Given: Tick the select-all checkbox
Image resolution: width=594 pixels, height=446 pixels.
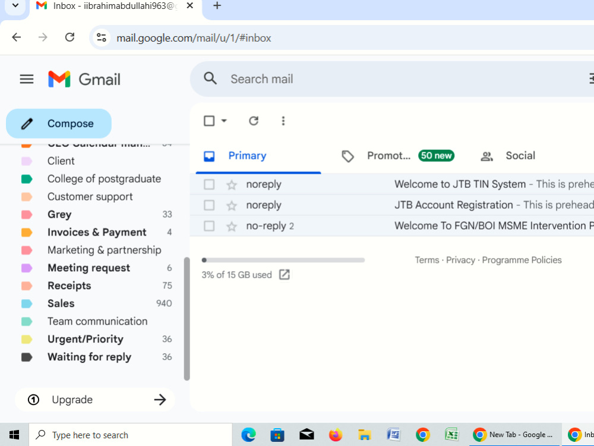Looking at the screenshot, I should (209, 121).
